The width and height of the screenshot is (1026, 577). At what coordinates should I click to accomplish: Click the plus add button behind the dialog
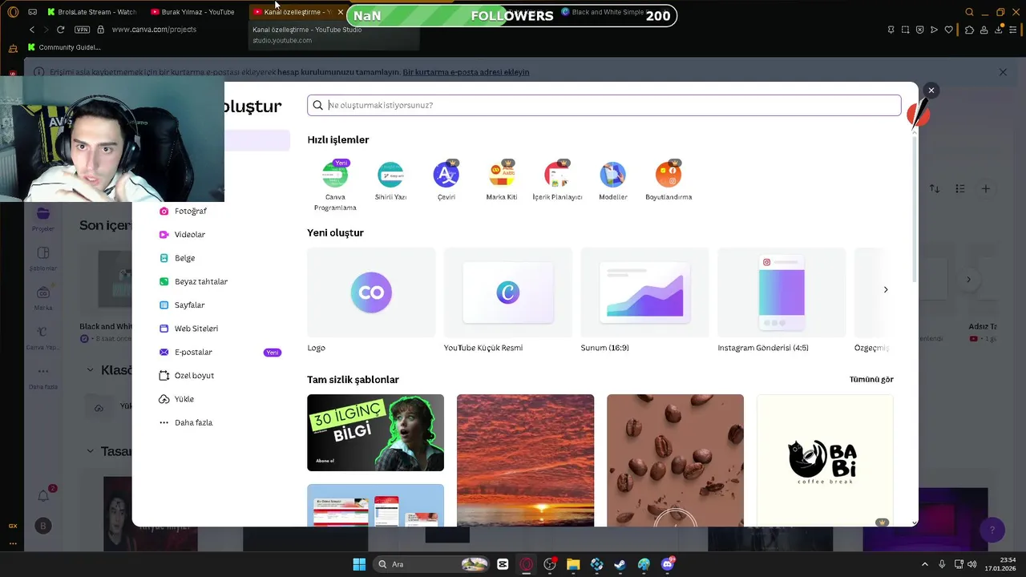tap(986, 189)
